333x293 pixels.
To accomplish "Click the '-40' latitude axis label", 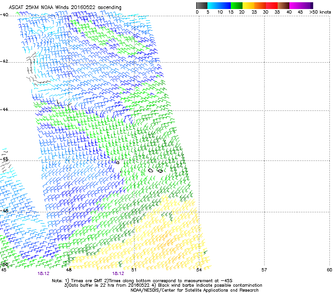I will [x=4, y=15].
